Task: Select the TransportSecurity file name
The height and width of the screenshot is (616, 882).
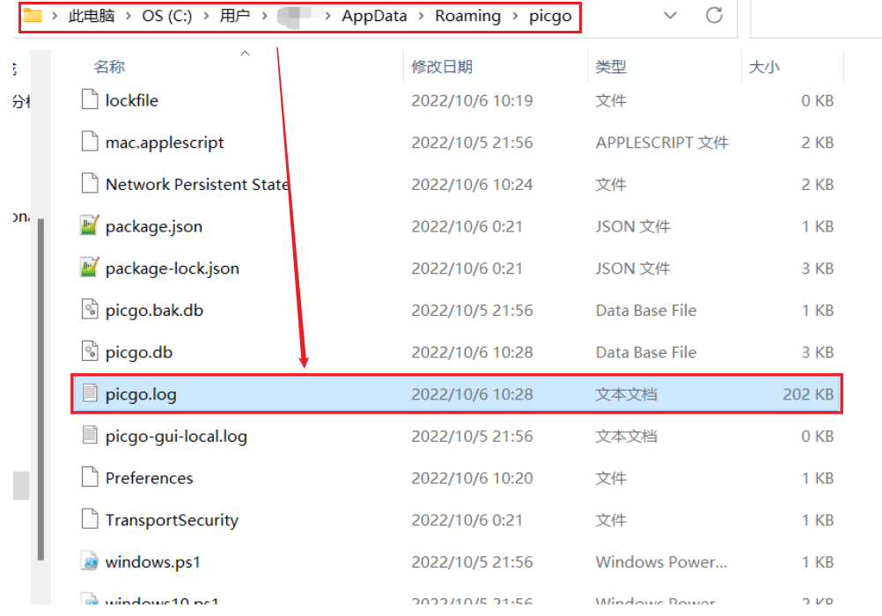Action: [173, 520]
